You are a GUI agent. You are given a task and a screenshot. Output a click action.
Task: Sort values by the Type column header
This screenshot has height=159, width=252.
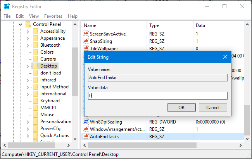170,25
